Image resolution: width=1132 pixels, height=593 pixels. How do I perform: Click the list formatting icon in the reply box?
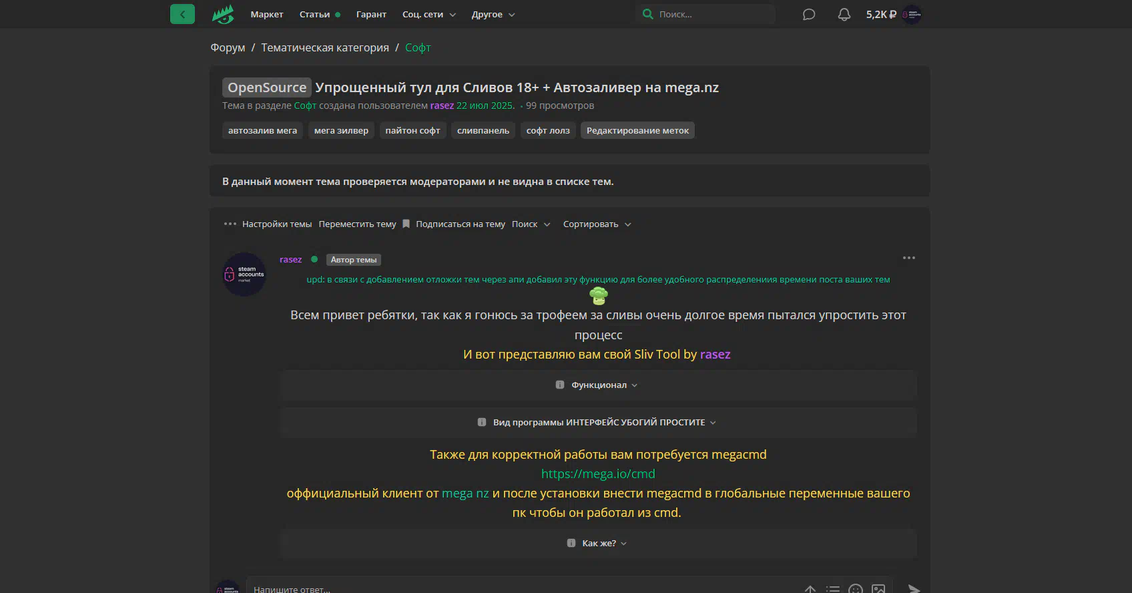coord(833,589)
